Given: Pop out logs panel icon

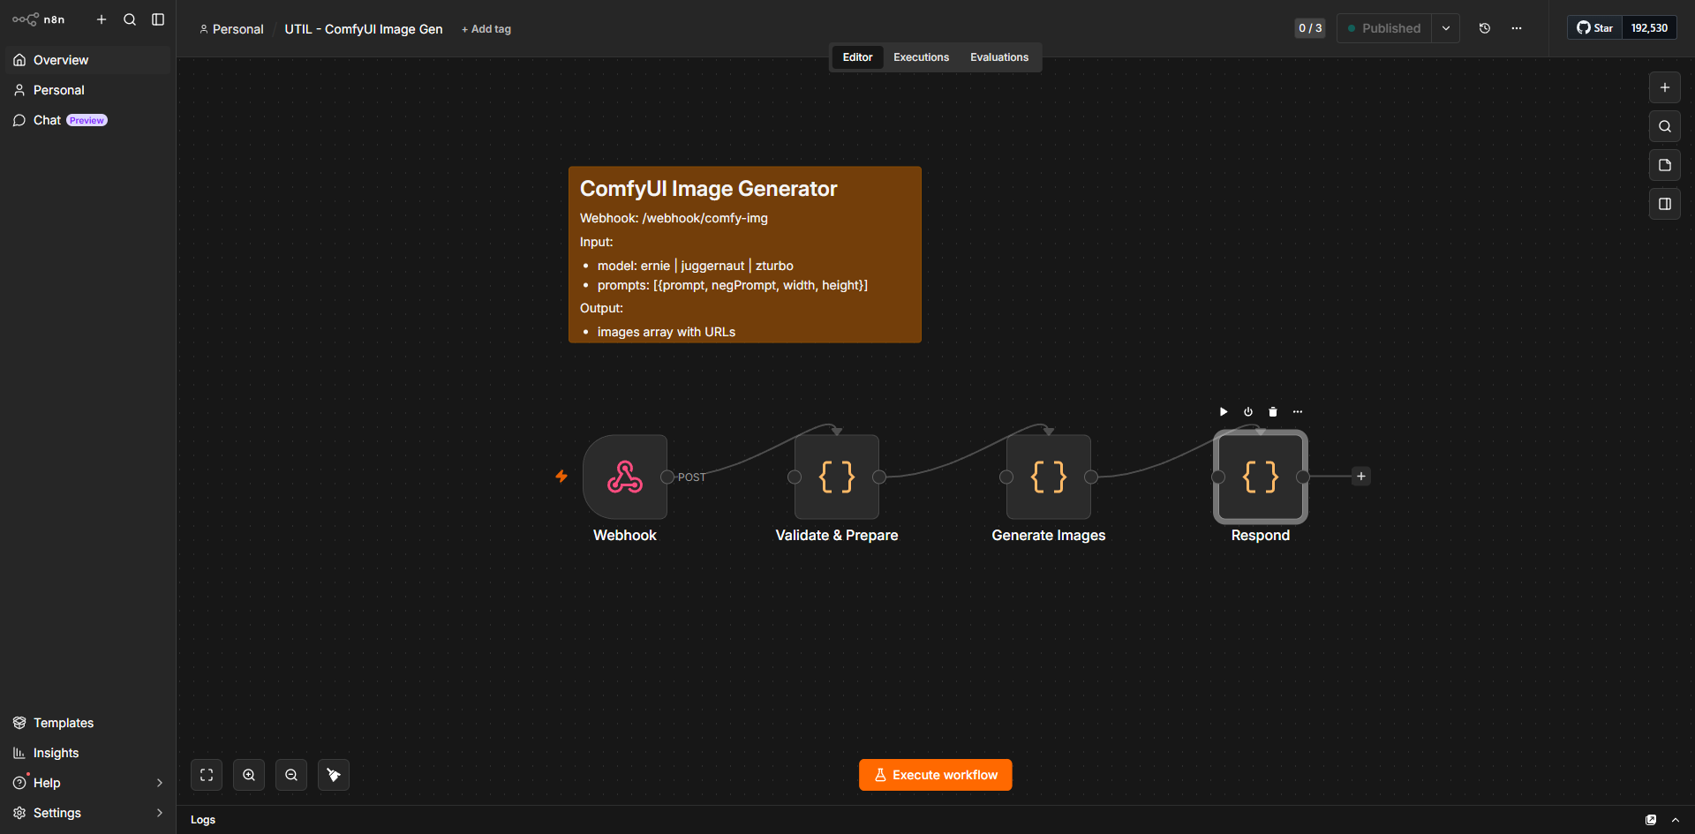Looking at the screenshot, I should [1651, 820].
